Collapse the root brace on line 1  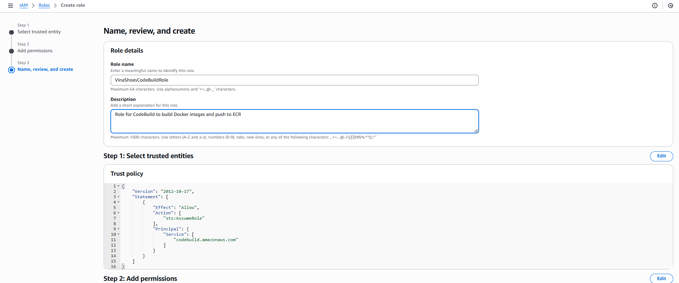tap(119, 186)
